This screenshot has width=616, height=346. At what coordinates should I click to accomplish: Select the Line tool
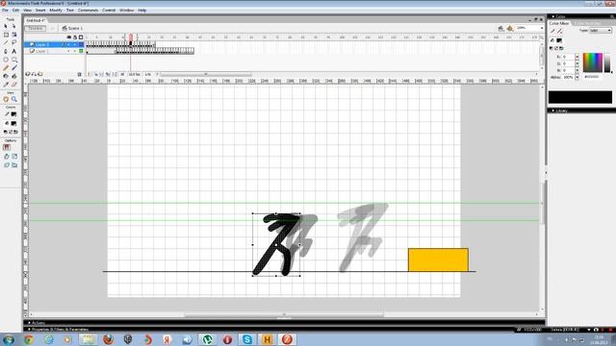(x=6, y=42)
